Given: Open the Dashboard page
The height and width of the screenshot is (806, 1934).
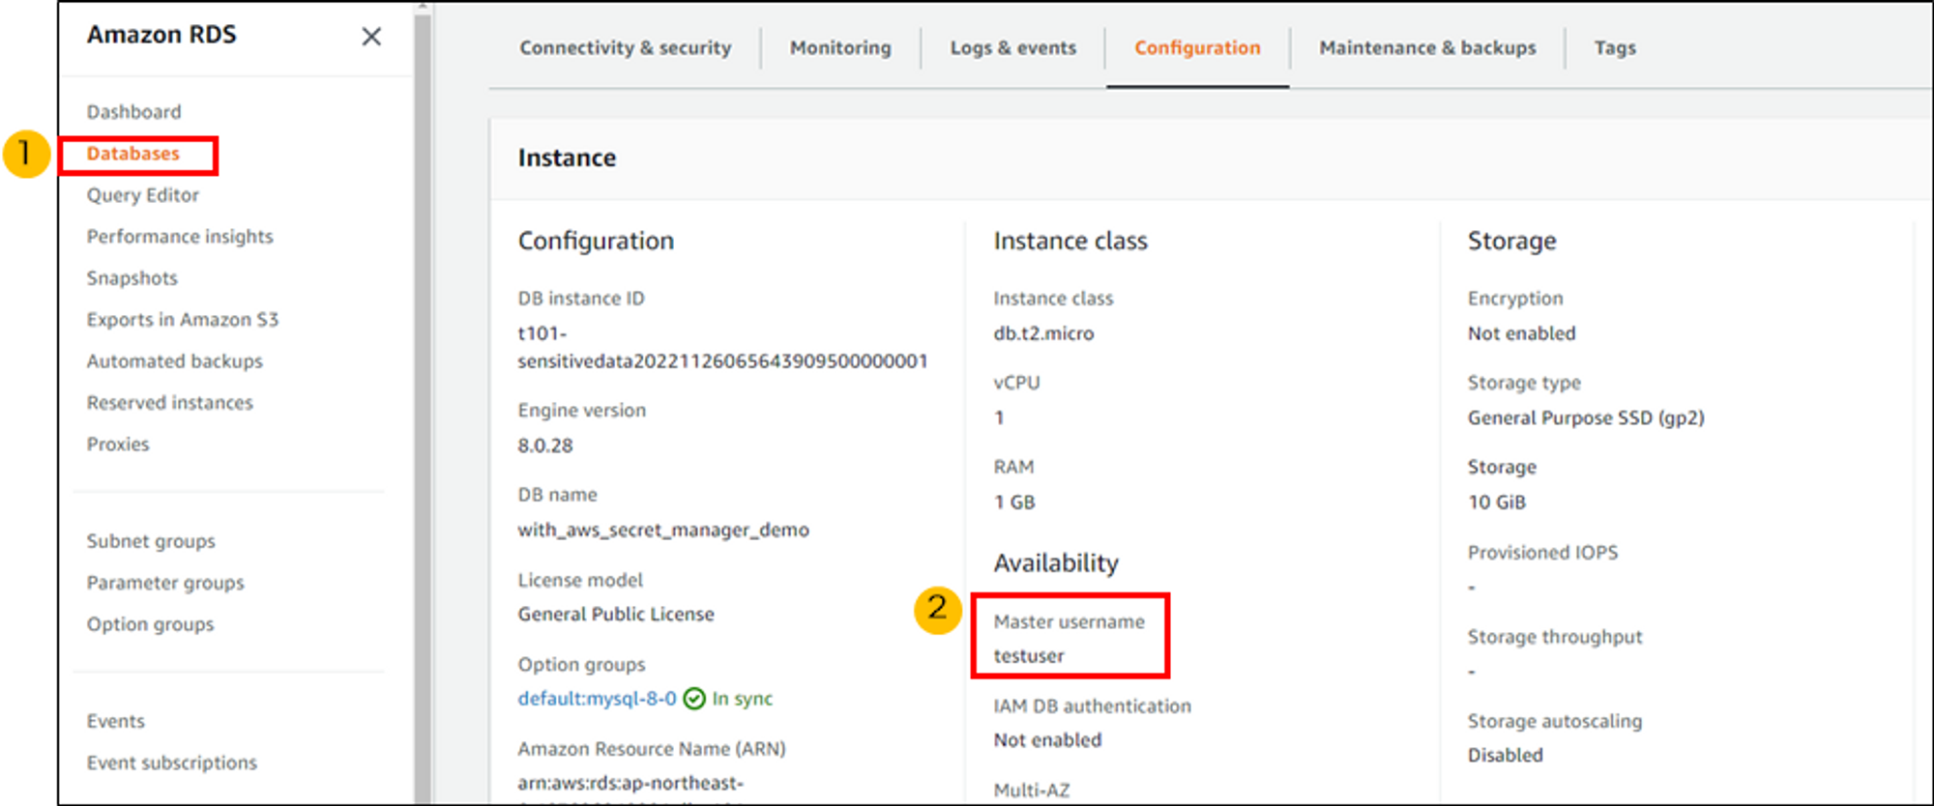Looking at the screenshot, I should (x=133, y=112).
